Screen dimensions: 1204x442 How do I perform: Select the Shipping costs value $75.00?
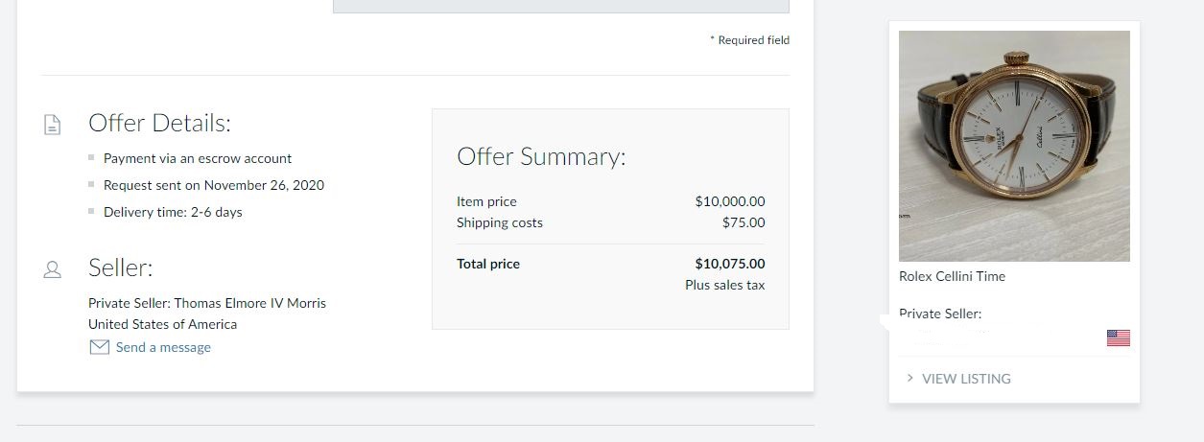coord(744,222)
